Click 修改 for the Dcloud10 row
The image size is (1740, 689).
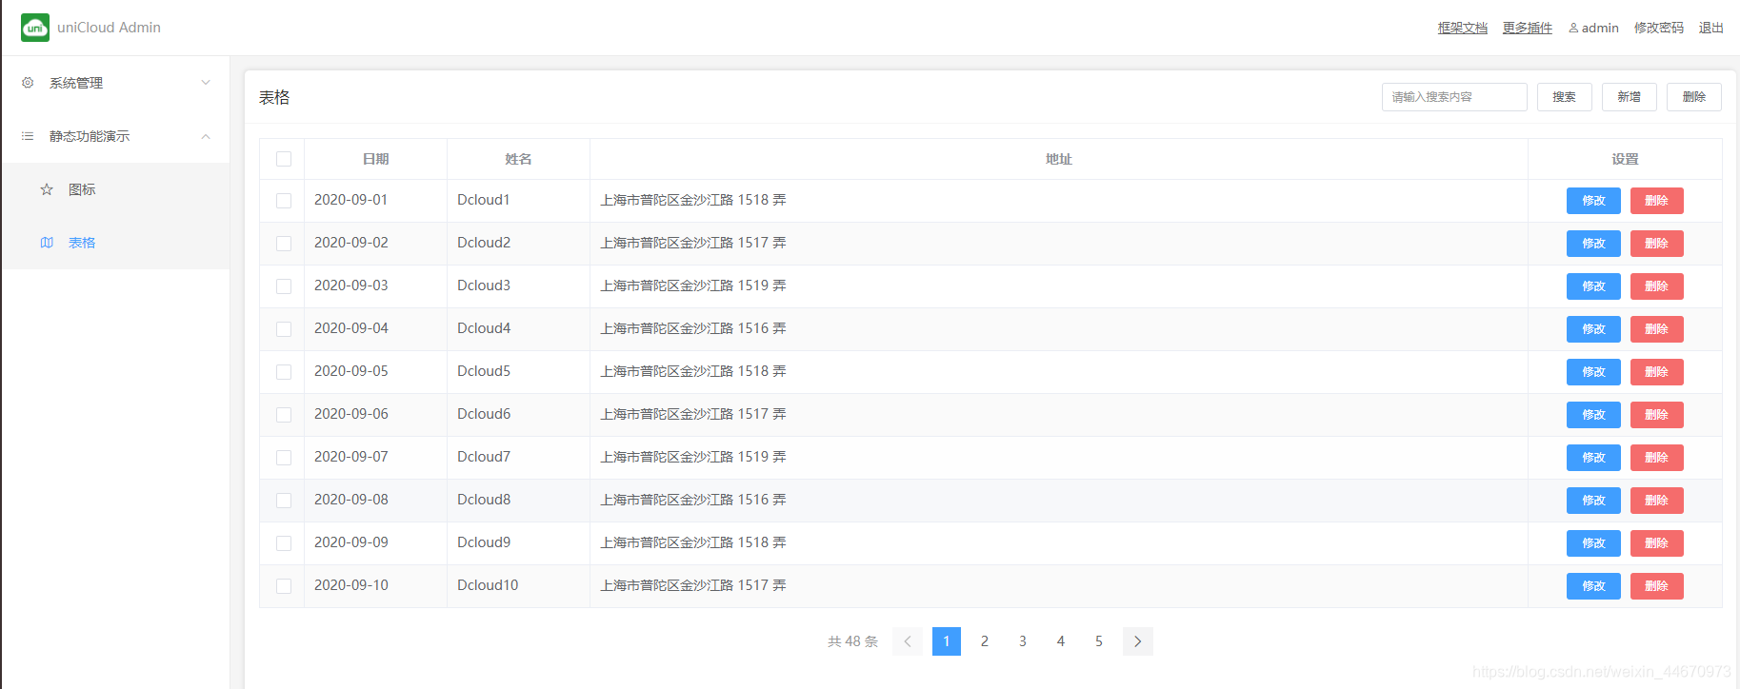point(1593,586)
